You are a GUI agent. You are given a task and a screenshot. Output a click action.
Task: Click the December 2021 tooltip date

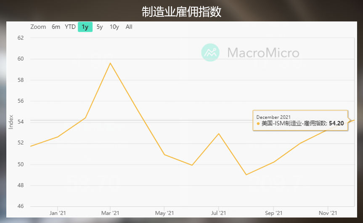tap(273, 117)
